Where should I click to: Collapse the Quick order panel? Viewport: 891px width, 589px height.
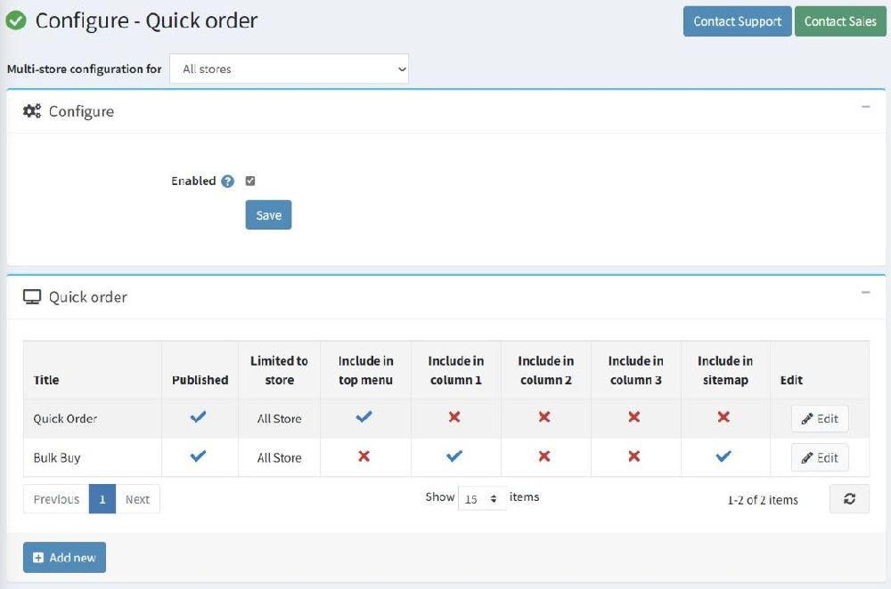pos(865,294)
